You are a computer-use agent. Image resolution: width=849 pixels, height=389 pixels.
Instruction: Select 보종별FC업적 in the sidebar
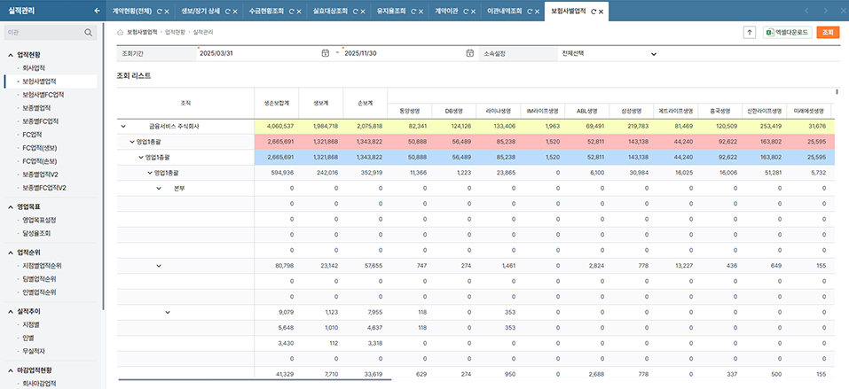(x=40, y=121)
